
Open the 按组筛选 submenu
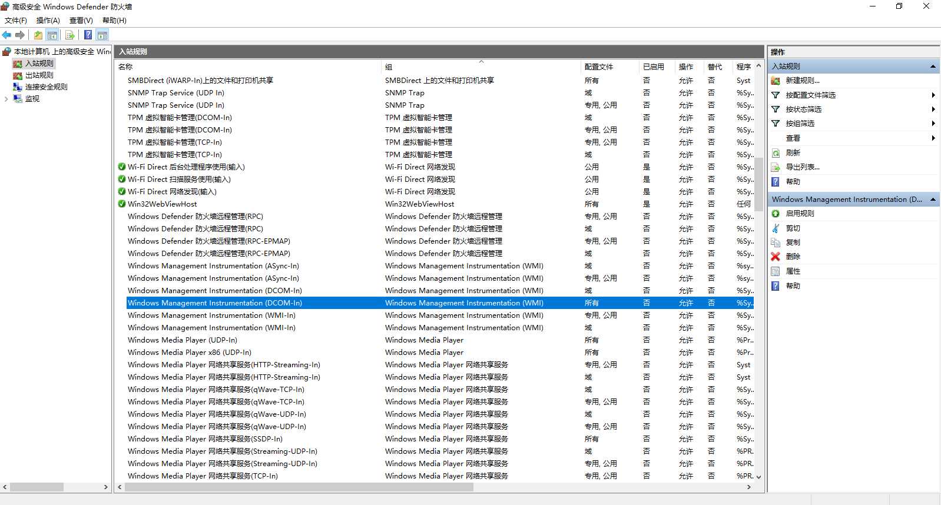[x=853, y=124]
